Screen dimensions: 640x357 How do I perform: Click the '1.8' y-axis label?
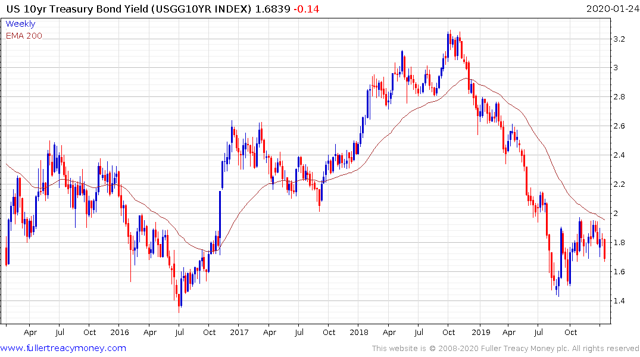[619, 243]
